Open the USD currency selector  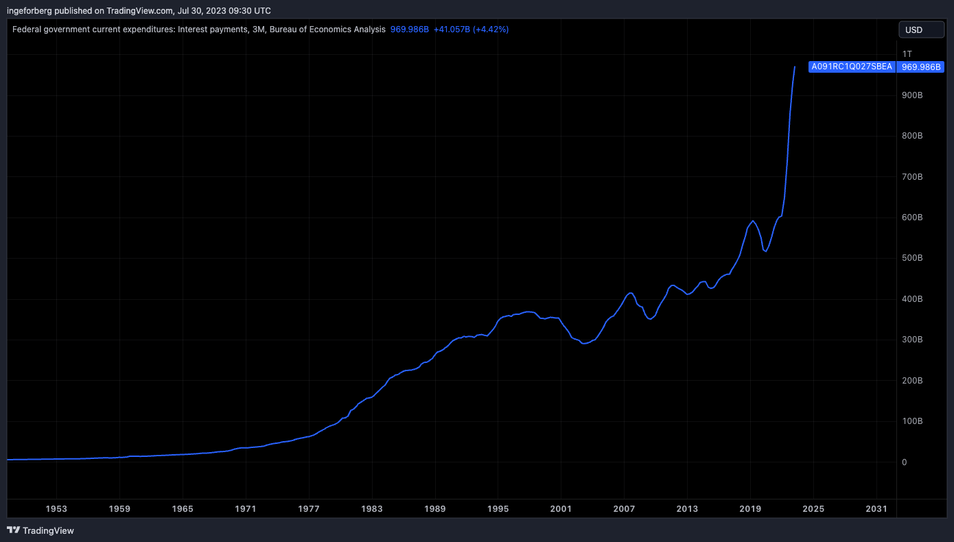coord(922,30)
